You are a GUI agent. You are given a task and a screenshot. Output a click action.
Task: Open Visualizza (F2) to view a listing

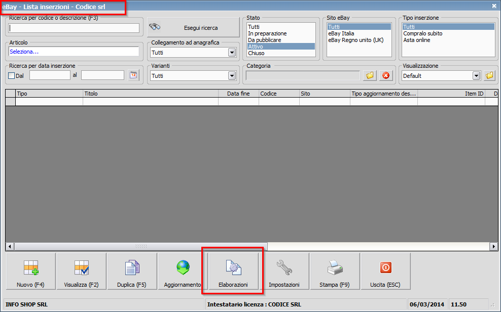(x=82, y=271)
